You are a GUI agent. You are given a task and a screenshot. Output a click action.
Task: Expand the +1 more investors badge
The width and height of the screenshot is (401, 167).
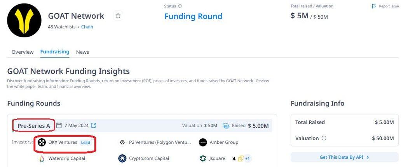click(x=247, y=158)
